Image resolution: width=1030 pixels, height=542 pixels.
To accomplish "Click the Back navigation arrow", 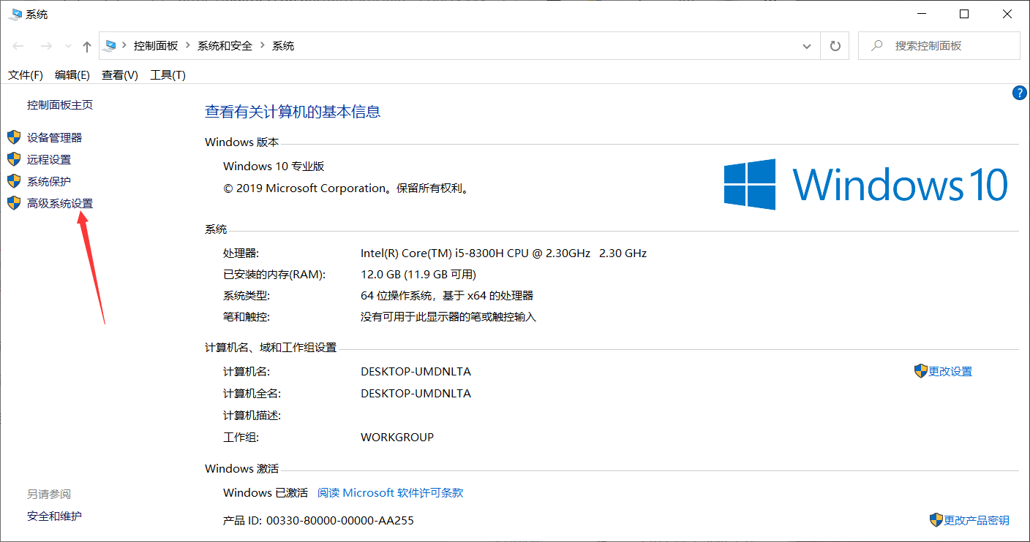I will pyautogui.click(x=18, y=46).
